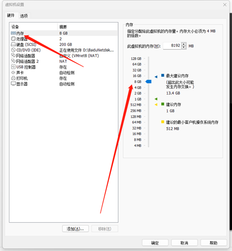232x251 pixels.
Task: Open the 硬件 hardware tab
Action: click(11, 15)
